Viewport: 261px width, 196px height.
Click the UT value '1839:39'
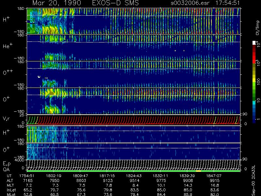click(x=187, y=176)
